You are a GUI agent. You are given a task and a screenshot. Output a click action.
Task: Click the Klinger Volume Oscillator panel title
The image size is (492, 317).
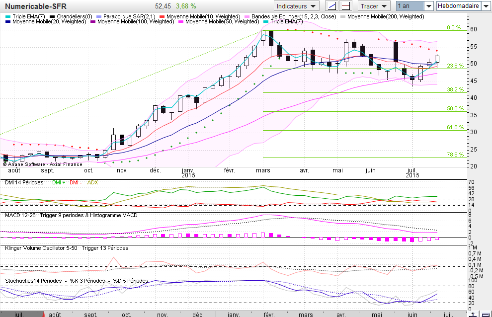[x=41, y=248]
